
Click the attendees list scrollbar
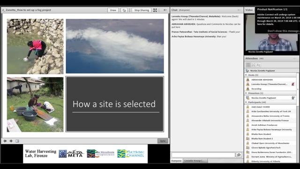[x=298, y=89]
